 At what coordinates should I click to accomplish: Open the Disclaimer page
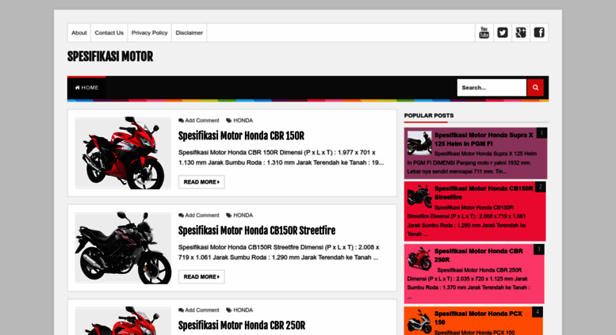click(x=189, y=33)
